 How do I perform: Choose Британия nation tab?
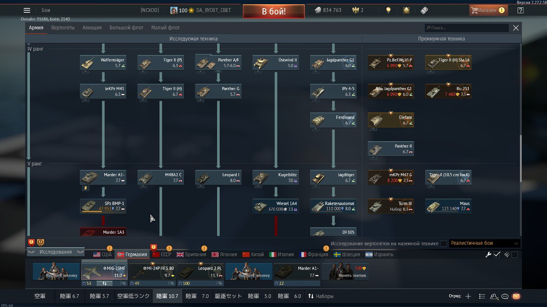(x=191, y=255)
